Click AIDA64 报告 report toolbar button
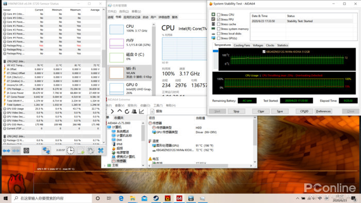Viewport: 361px width, 203px height. pos(156,111)
